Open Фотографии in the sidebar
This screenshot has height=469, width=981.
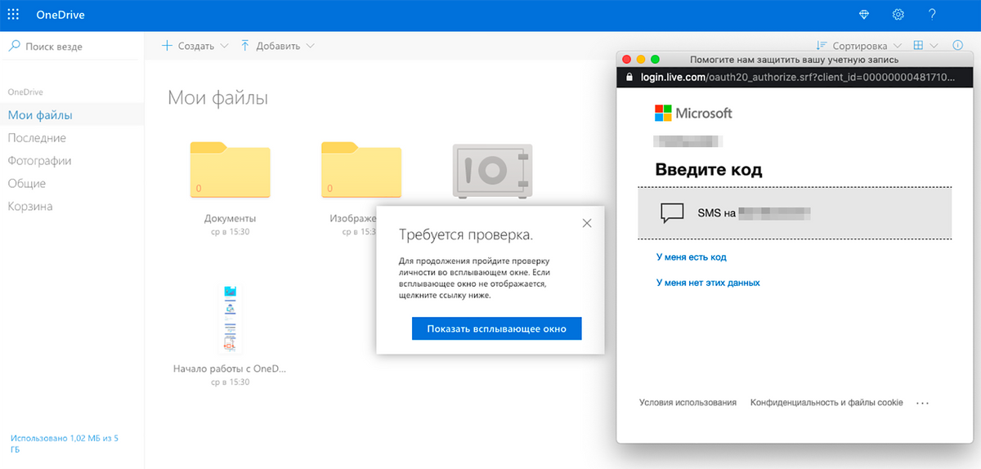(39, 161)
